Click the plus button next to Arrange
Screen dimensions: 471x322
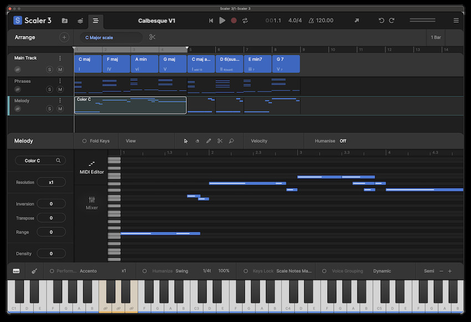click(x=64, y=37)
